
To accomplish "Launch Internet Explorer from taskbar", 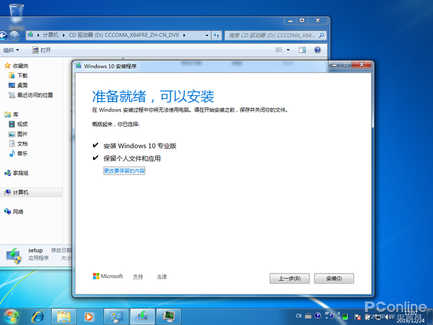I will [37, 316].
